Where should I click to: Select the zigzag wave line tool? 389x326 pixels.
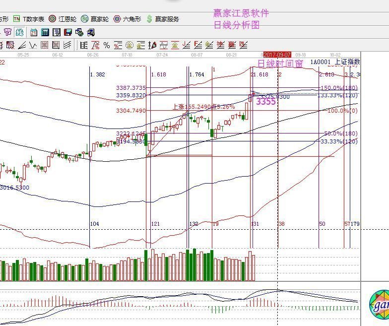coord(33,45)
